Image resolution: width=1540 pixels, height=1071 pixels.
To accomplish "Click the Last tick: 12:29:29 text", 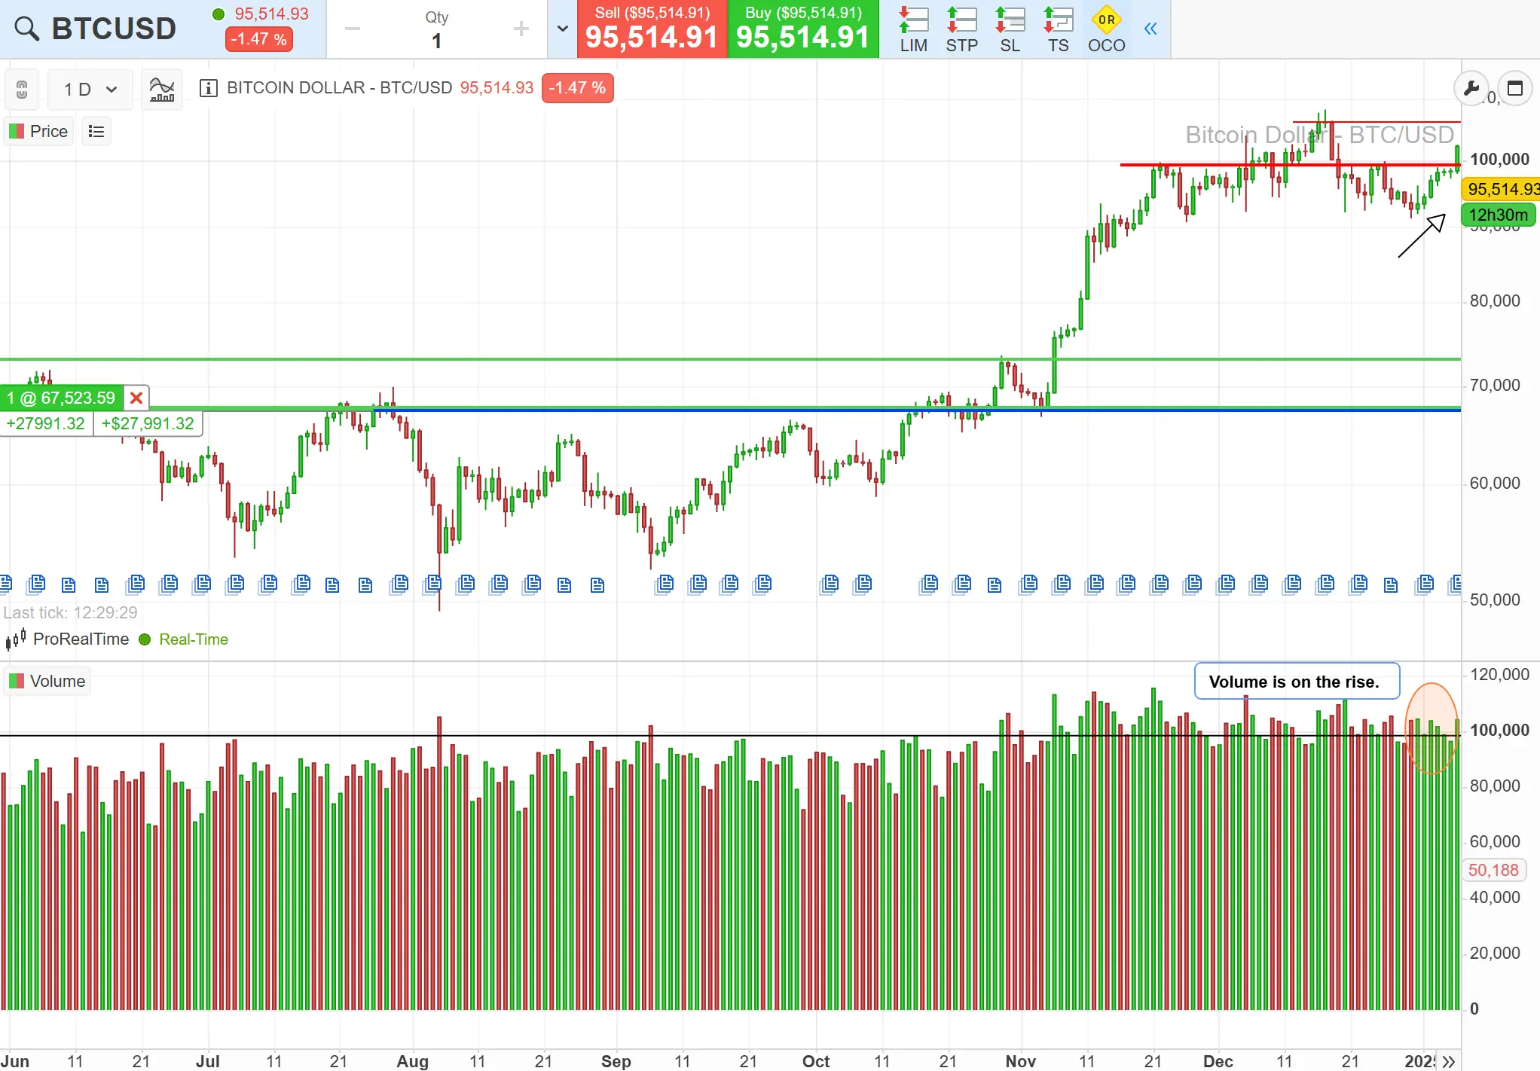I will click(x=71, y=612).
